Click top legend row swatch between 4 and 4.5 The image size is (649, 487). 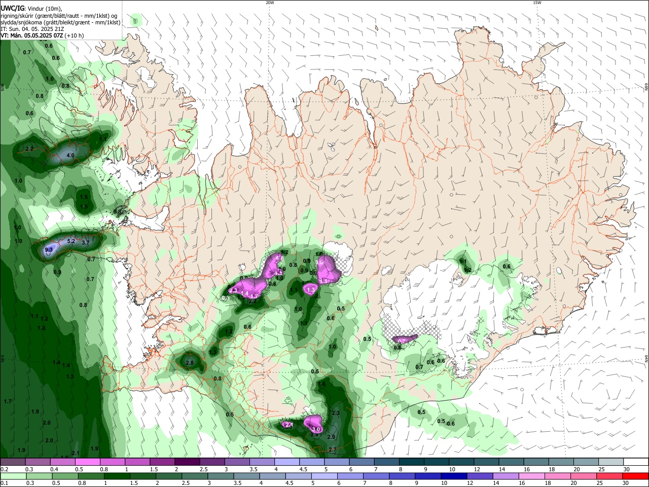pos(286,462)
